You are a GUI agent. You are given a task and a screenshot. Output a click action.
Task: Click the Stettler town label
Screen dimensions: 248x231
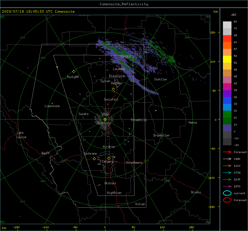tap(161, 79)
